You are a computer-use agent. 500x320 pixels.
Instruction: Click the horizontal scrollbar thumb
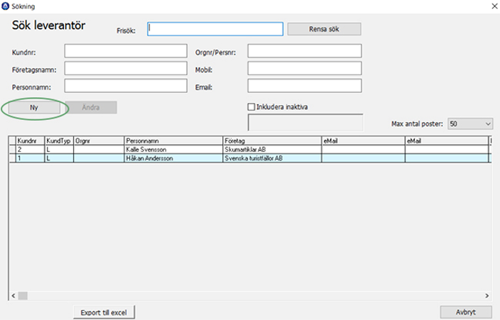(23, 296)
